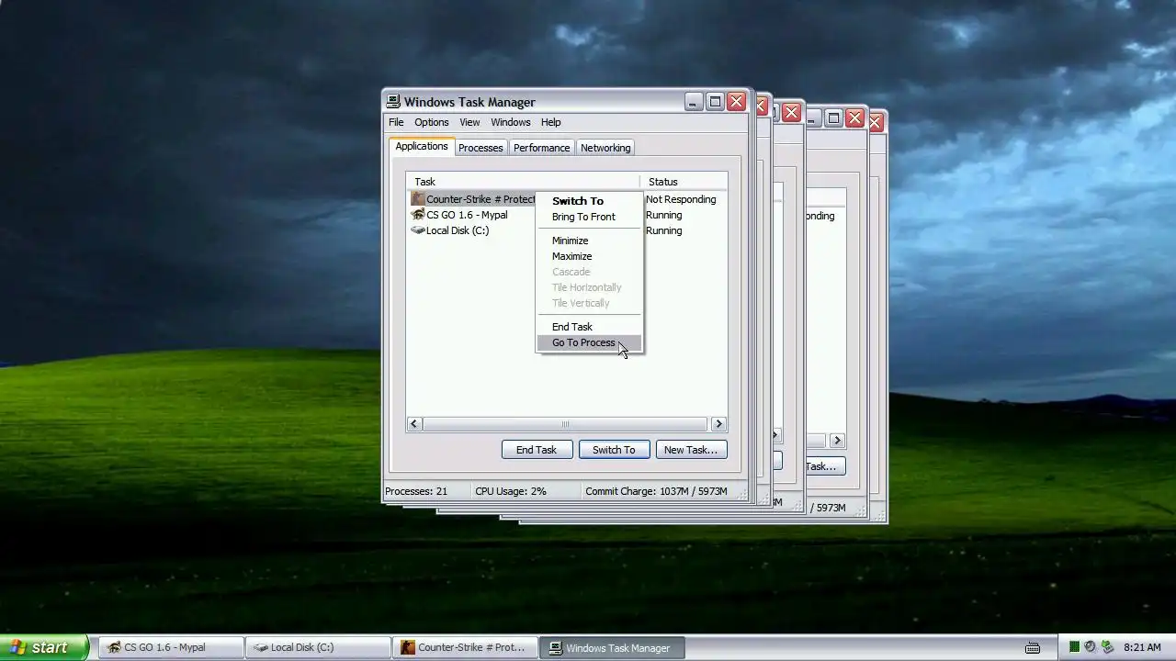Sort by the Status column header
This screenshot has width=1176, height=661.
pos(684,182)
